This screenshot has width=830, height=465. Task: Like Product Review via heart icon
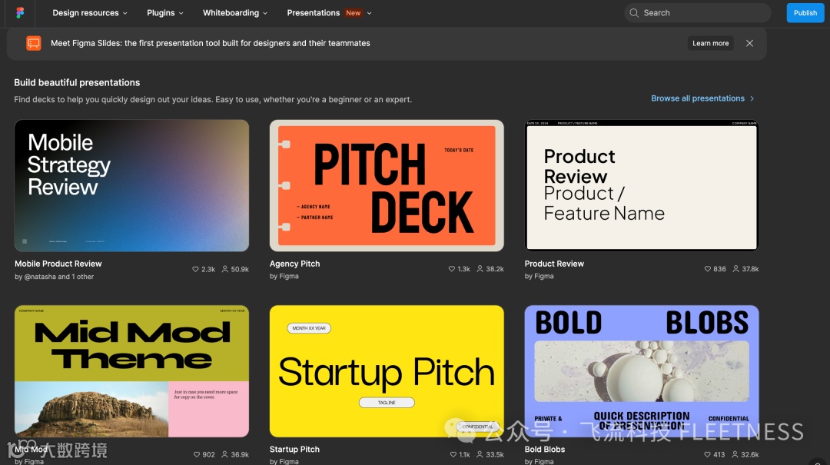[708, 269]
